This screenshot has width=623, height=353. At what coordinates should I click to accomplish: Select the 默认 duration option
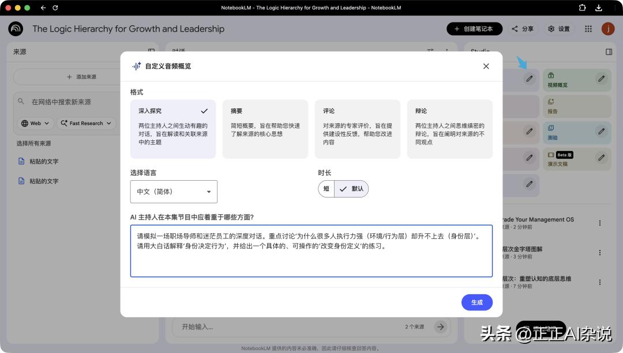pos(351,189)
